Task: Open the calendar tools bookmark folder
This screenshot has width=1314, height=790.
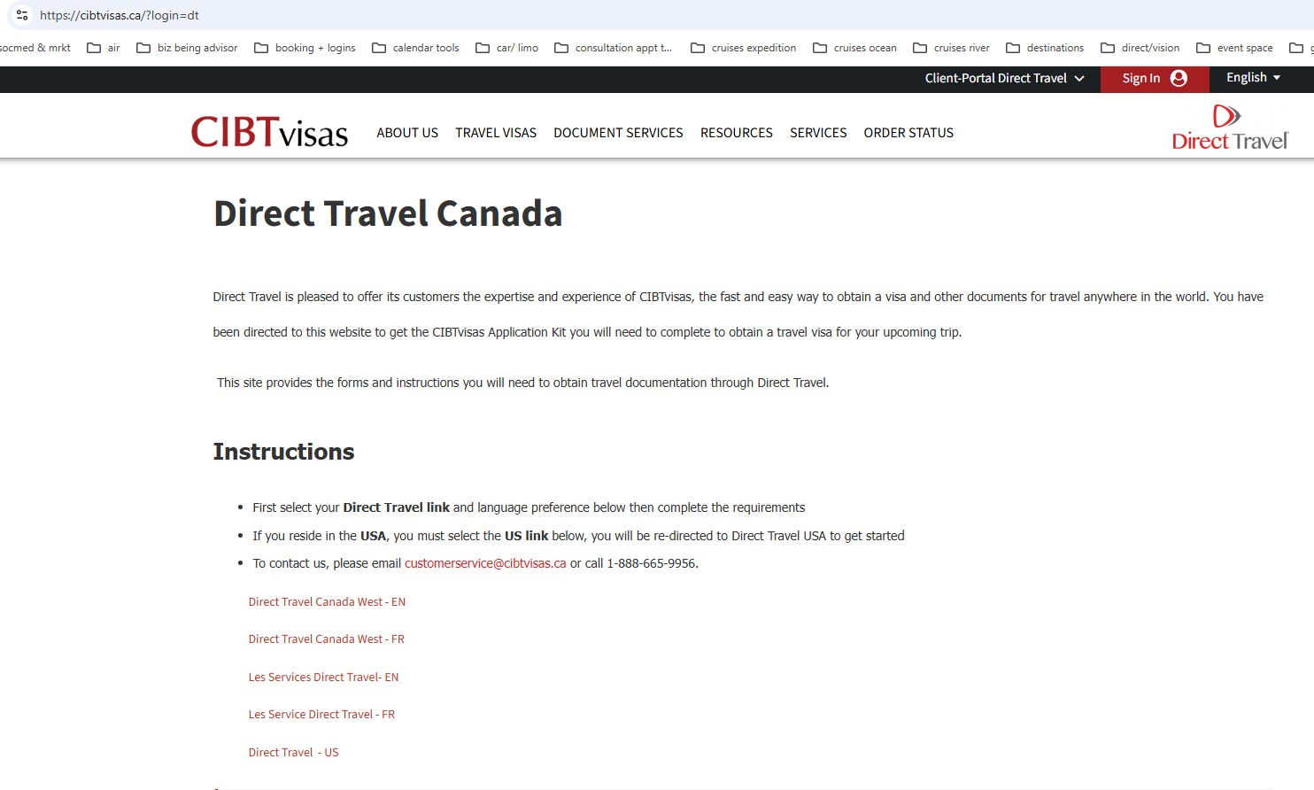Action: tap(415, 48)
